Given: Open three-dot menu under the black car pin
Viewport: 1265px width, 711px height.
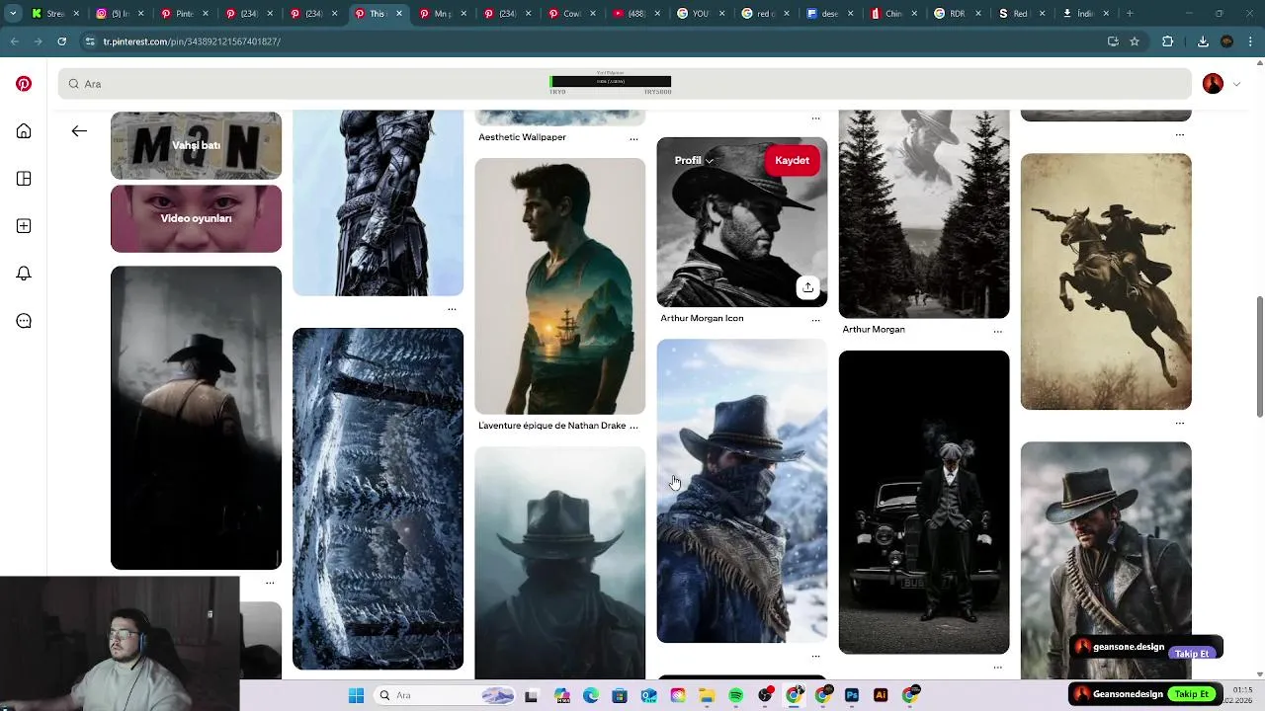Looking at the screenshot, I should pos(997,668).
